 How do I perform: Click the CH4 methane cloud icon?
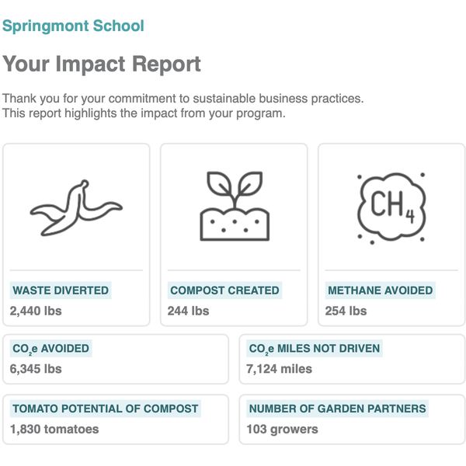coord(391,207)
